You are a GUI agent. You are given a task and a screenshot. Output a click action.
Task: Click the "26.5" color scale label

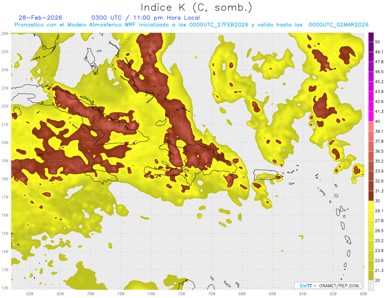coord(379,231)
